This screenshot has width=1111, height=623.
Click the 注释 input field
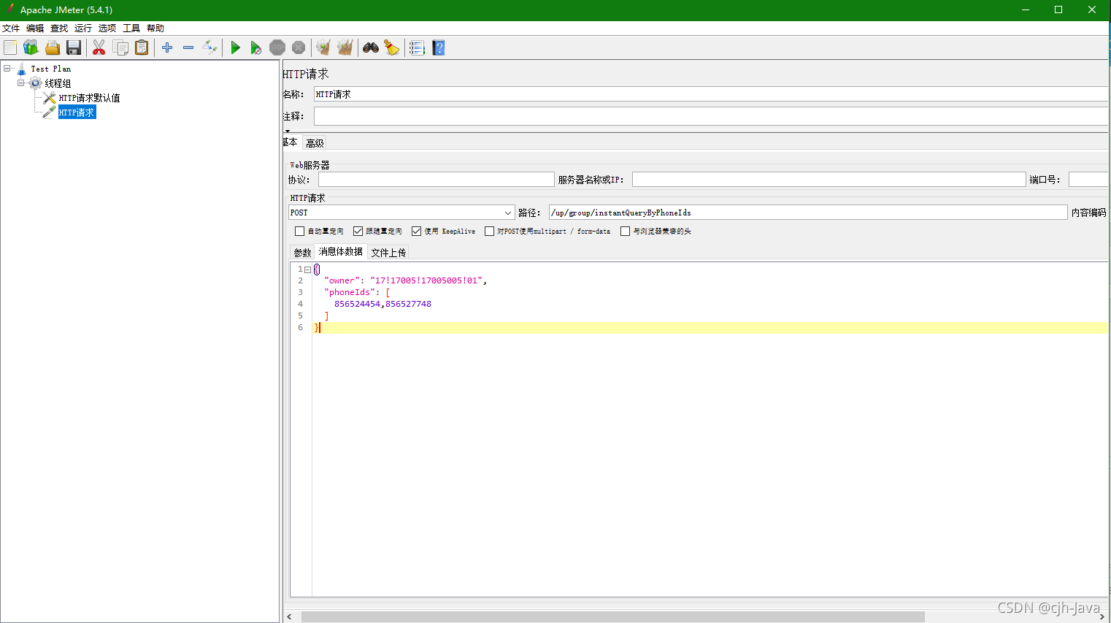click(x=711, y=116)
